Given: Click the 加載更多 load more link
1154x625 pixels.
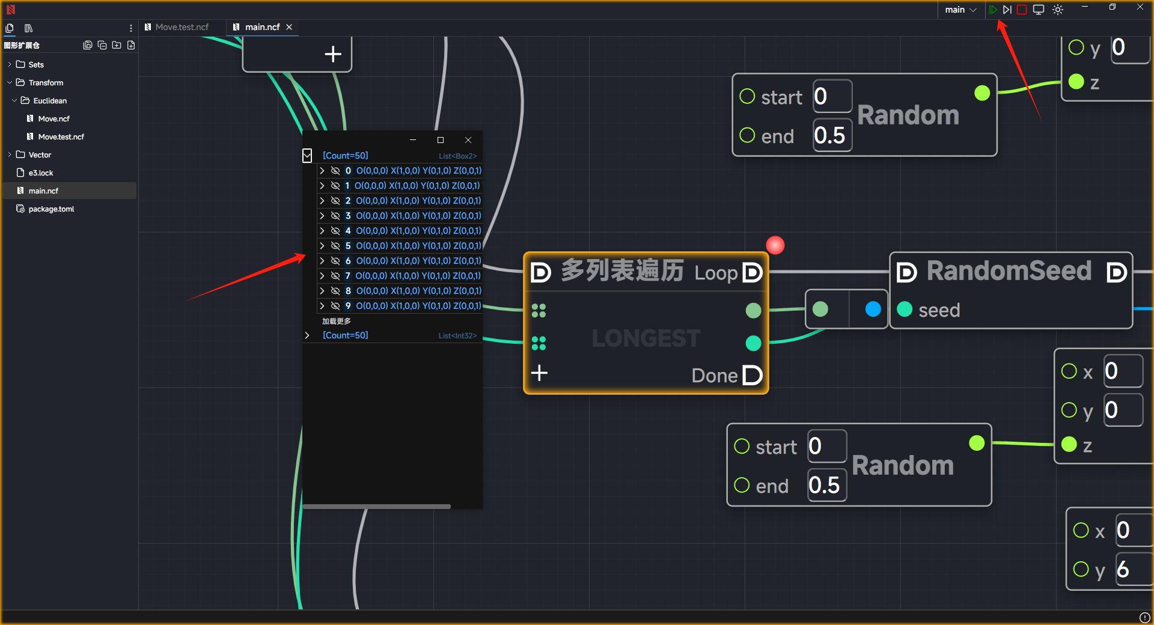Looking at the screenshot, I should tap(337, 321).
